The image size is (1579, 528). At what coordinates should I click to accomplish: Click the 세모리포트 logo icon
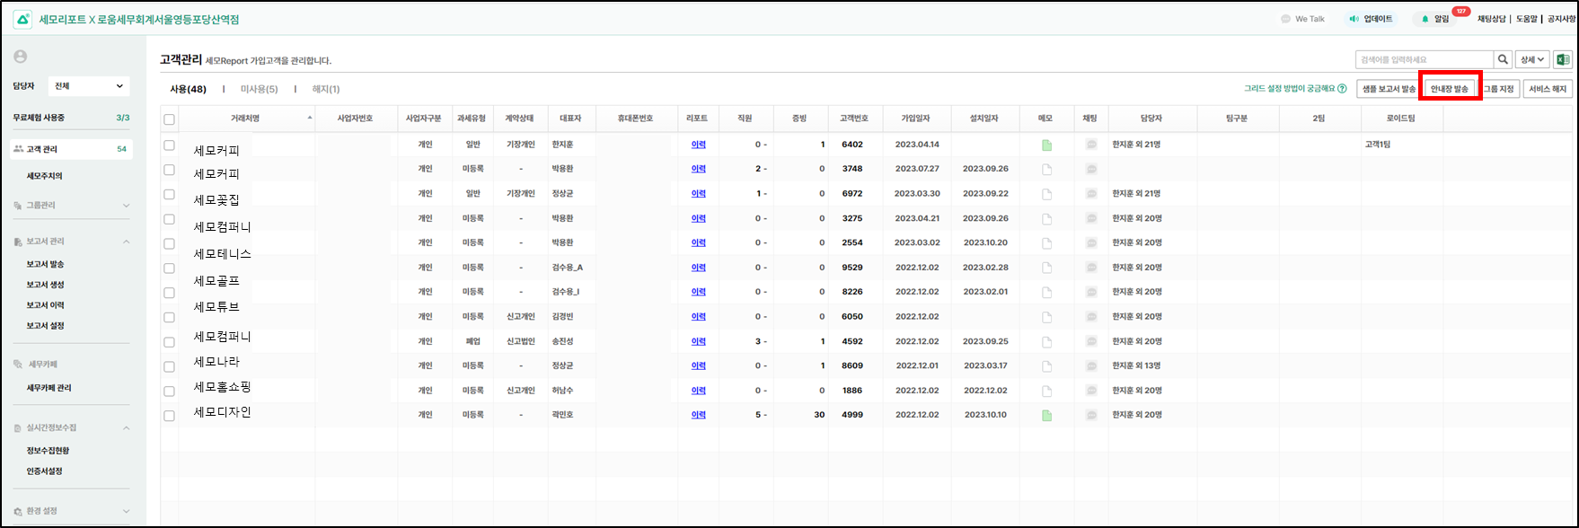pyautogui.click(x=22, y=19)
